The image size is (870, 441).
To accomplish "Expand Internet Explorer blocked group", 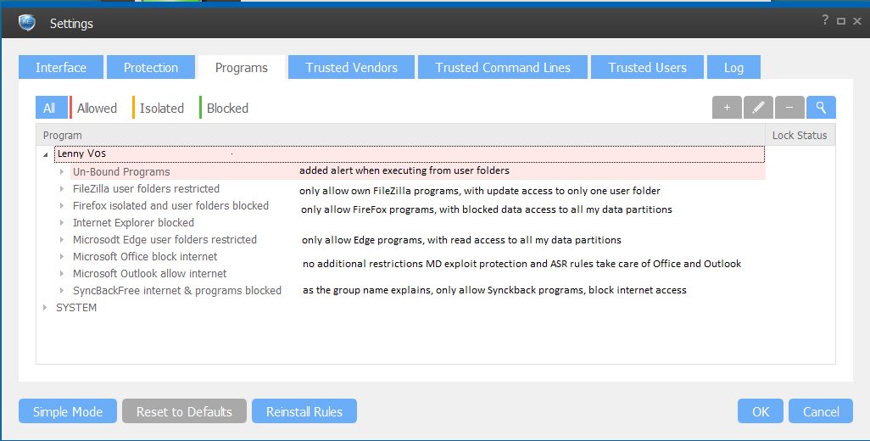I will (x=62, y=222).
